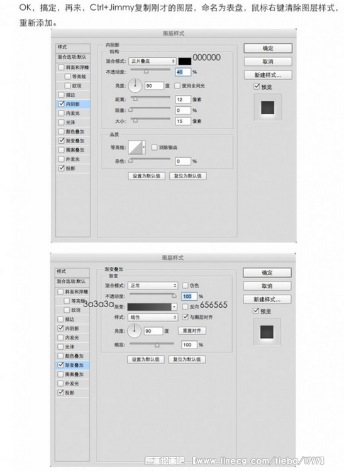
Task: Click the angle dial in Gradient Overlay dialog
Action: click(135, 331)
